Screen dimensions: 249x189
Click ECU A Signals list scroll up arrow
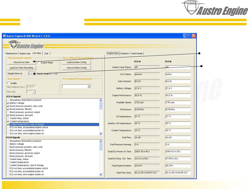(101, 100)
